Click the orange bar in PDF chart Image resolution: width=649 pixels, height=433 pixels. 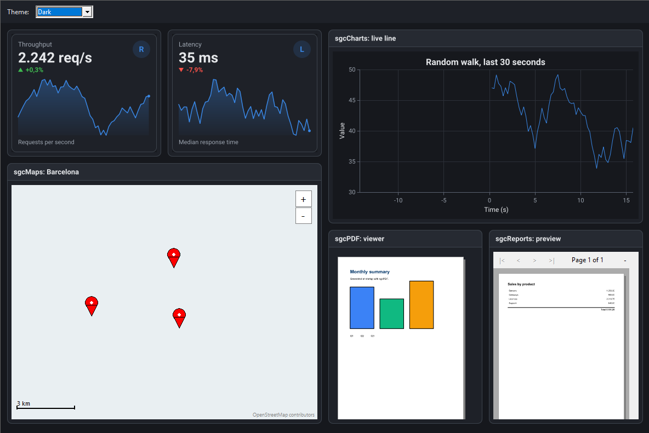[x=422, y=305]
